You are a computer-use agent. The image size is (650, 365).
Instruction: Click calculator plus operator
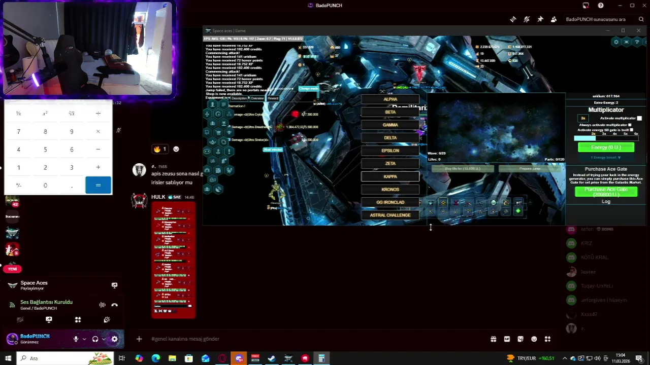(98, 167)
